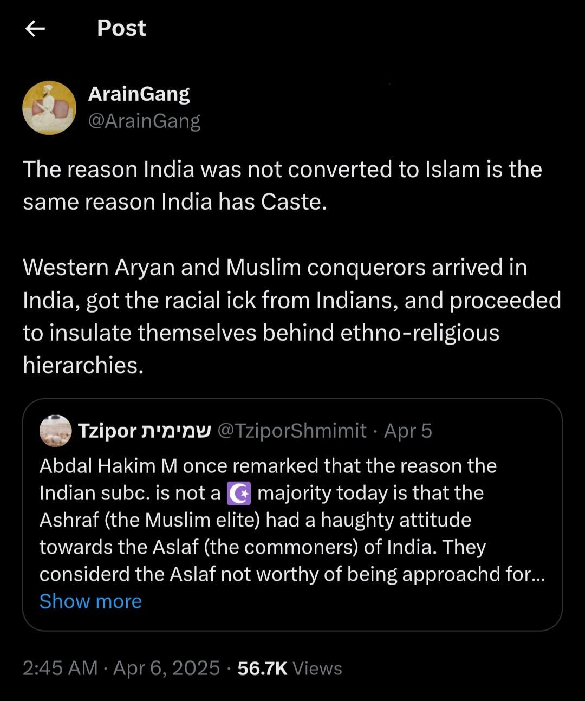
Task: Click the quoted line mentioning Ashraf elite
Action: pos(255,520)
